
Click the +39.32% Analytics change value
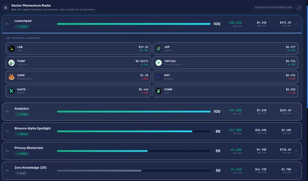(235, 110)
